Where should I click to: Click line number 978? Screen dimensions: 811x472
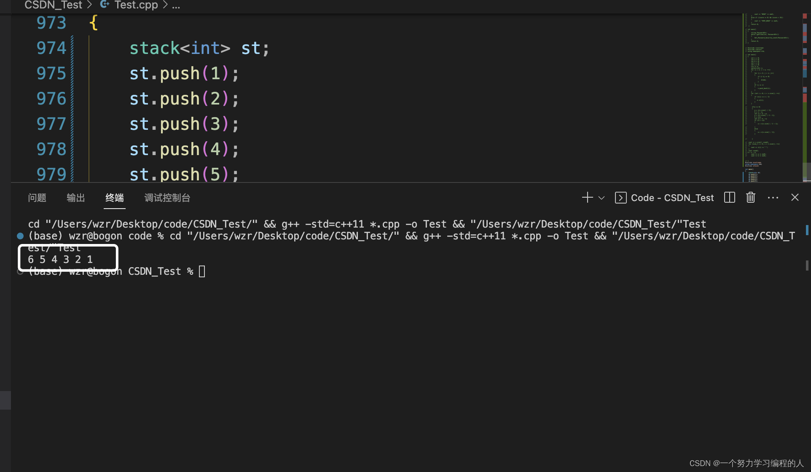[x=51, y=149]
